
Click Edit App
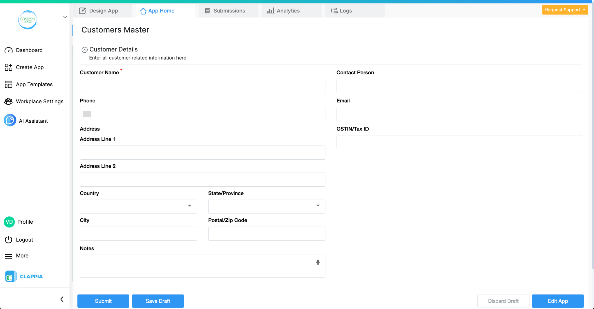(x=557, y=301)
